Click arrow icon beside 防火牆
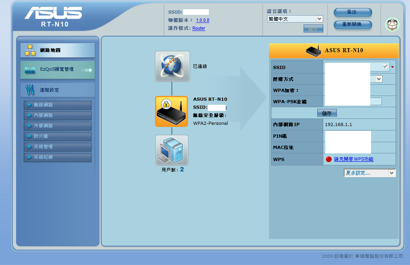 30,137
